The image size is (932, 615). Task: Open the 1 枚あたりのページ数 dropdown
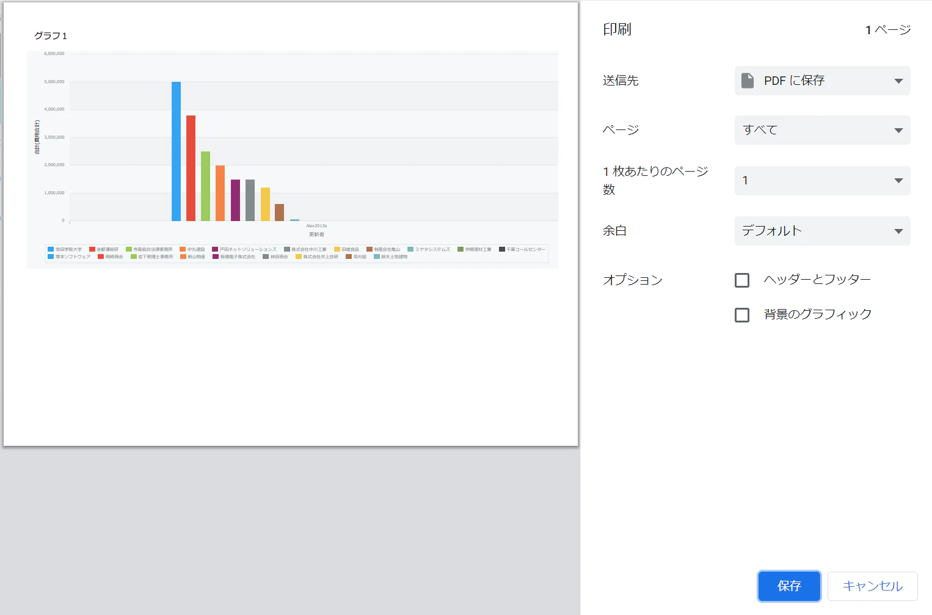pyautogui.click(x=822, y=181)
